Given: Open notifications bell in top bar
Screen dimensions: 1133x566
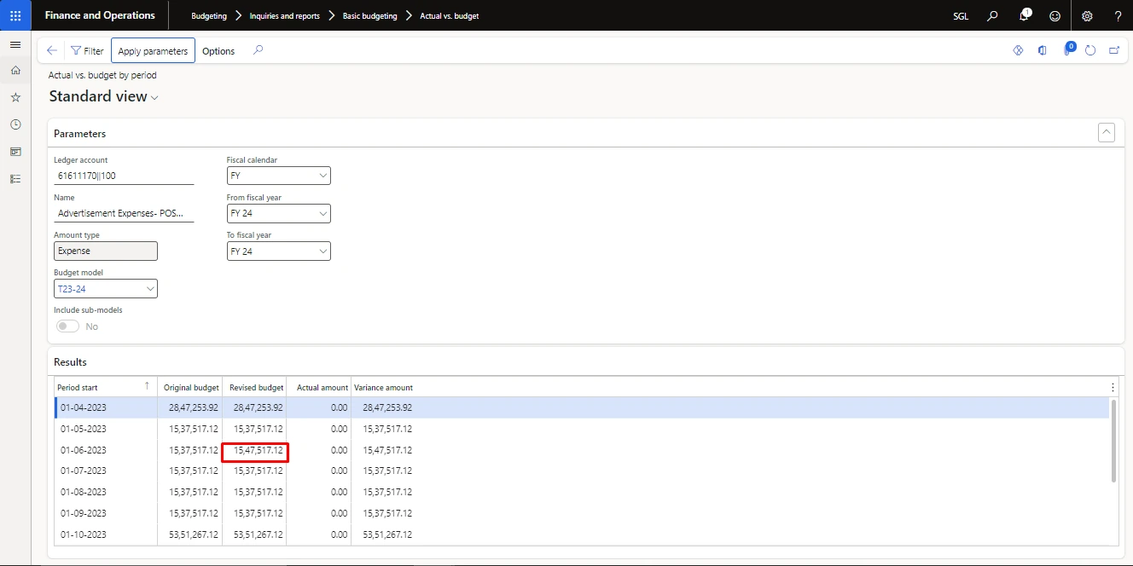Looking at the screenshot, I should 1025,15.
